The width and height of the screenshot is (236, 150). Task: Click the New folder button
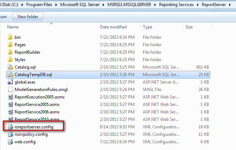click(x=28, y=17)
